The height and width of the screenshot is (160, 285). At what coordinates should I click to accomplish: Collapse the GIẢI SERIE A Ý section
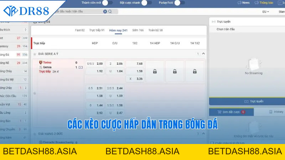click(203, 54)
